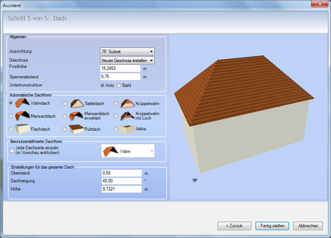Viewport: 331px width, 238px height.
Task: Click the Walmdach roof icon
Action: (22, 103)
